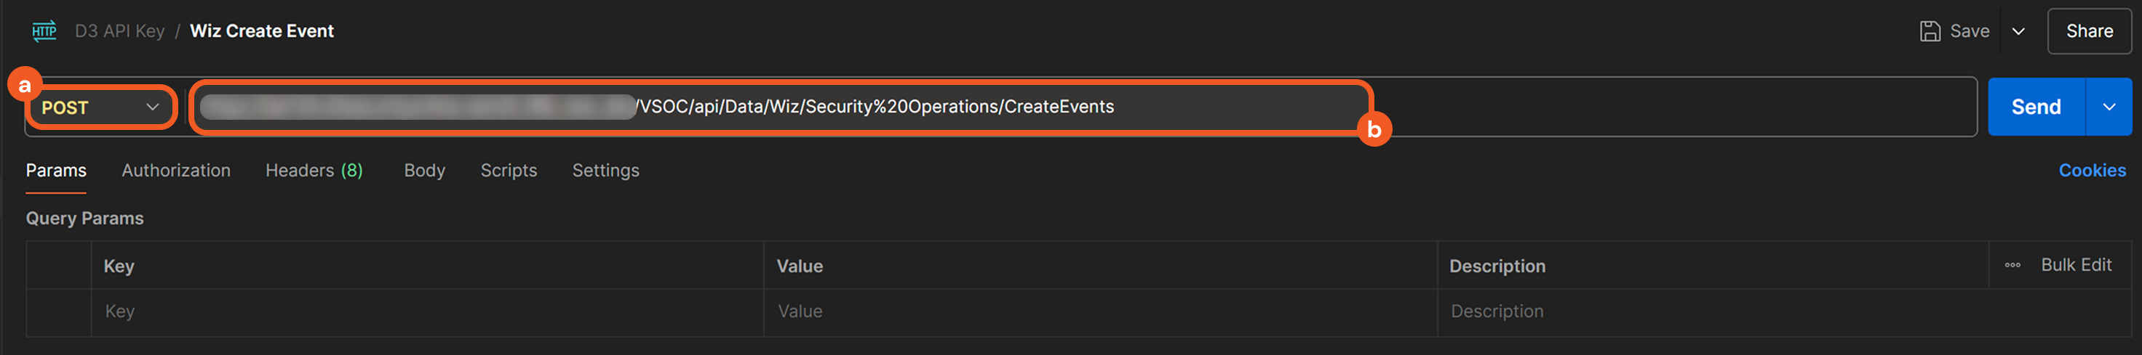Image resolution: width=2142 pixels, height=355 pixels.
Task: Click the request URL input field
Action: tap(873, 107)
